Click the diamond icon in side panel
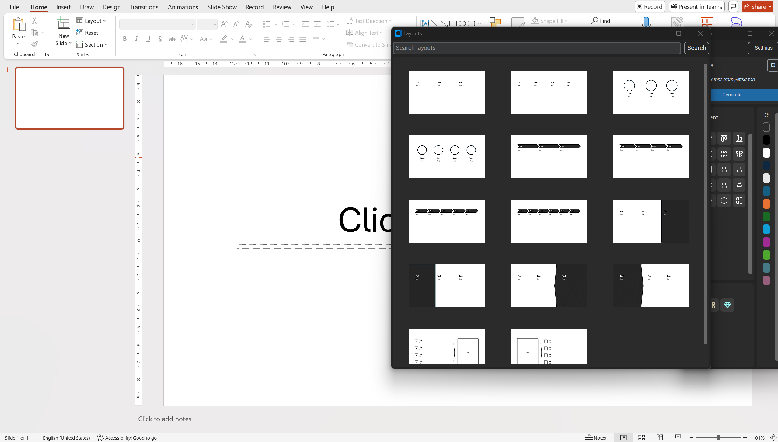The height and width of the screenshot is (442, 778). 727,305
